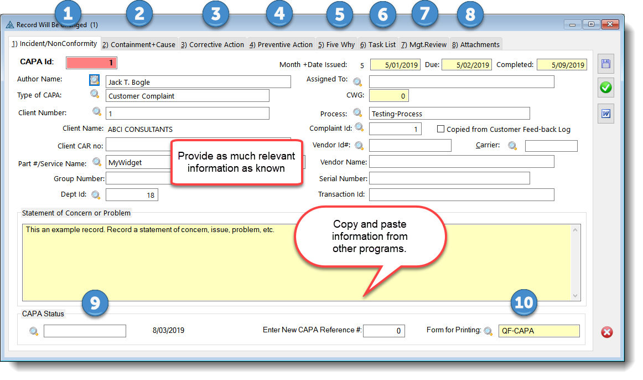This screenshot has width=643, height=380.
Task: Click the green checkmark accept icon
Action: coord(606,88)
